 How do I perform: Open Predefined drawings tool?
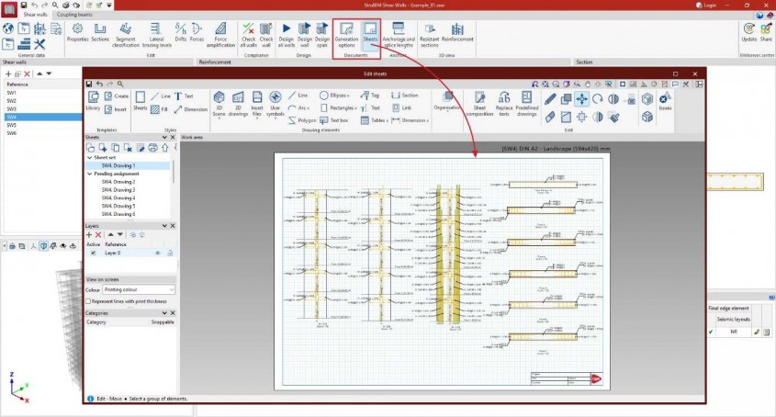[x=526, y=104]
